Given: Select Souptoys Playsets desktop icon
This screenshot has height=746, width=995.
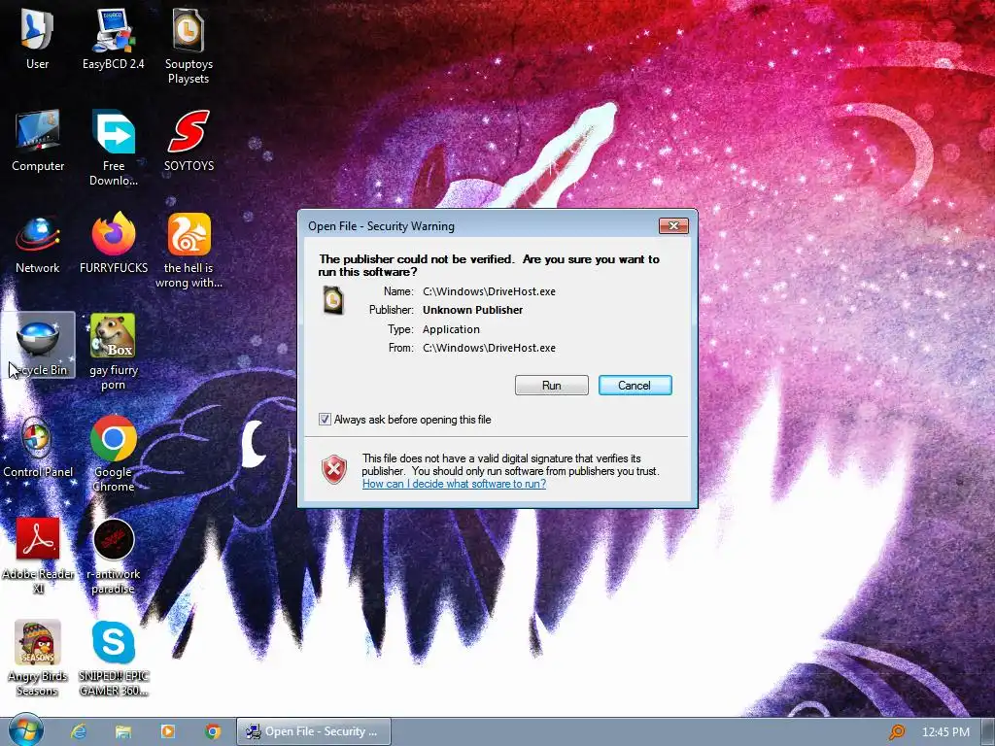Looking at the screenshot, I should pos(189,46).
